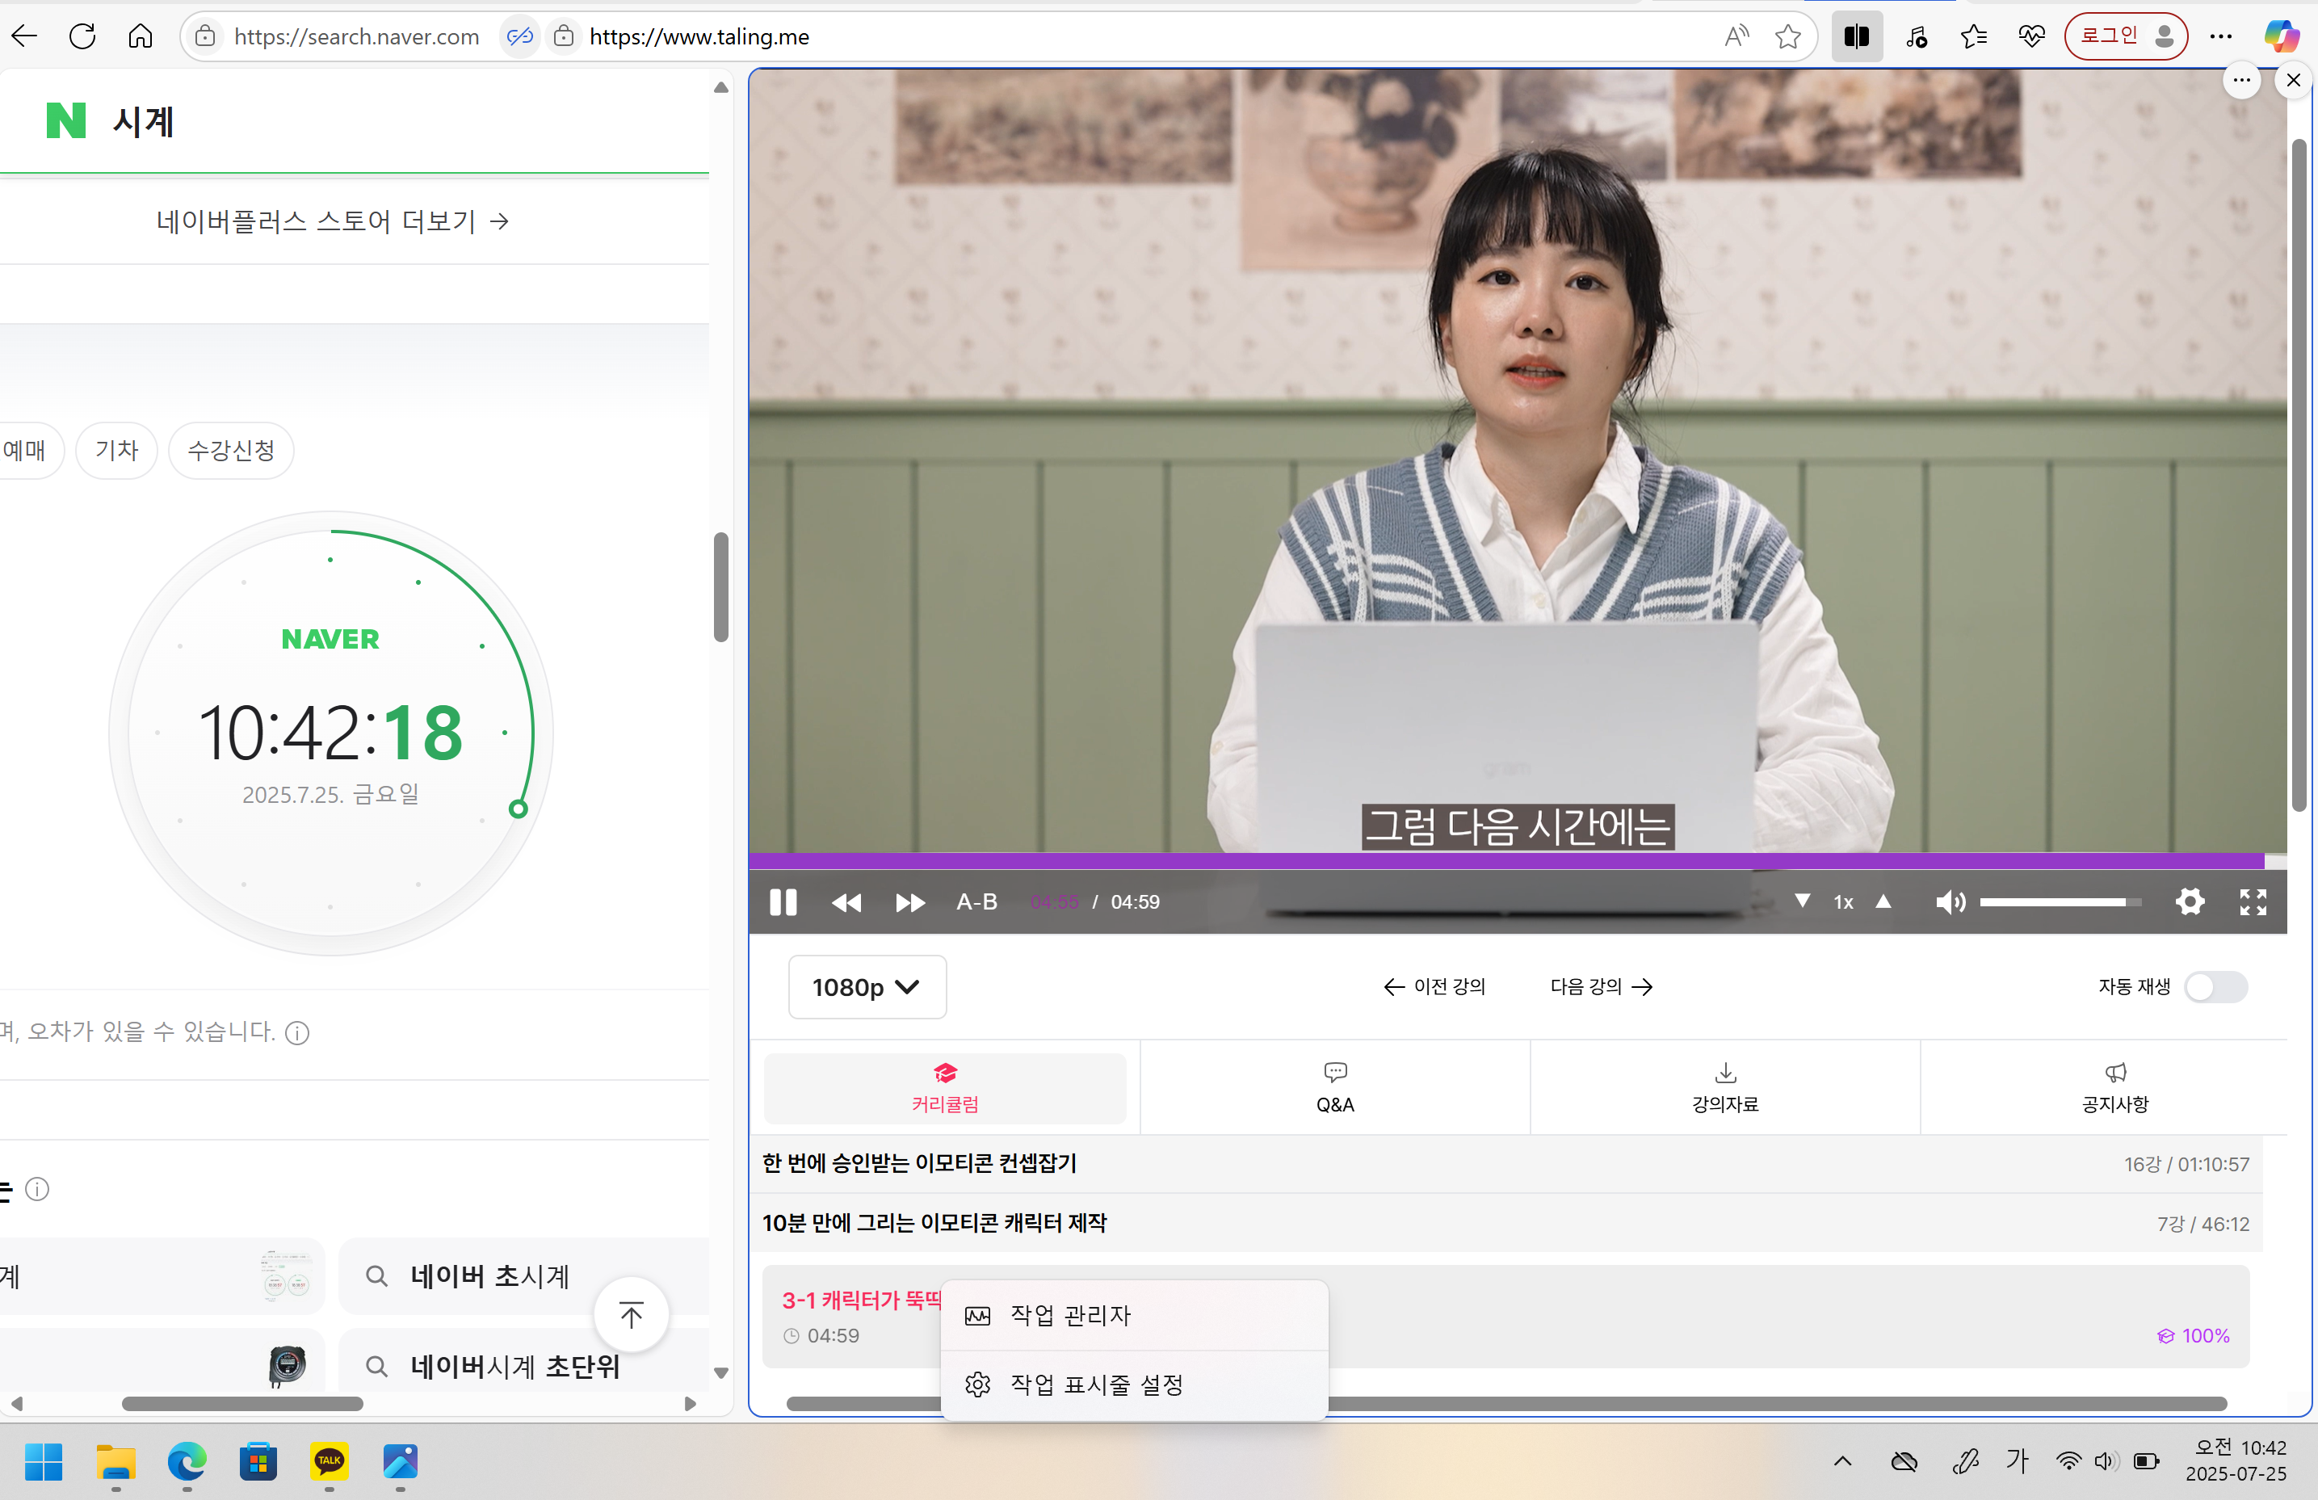Open the 1080p quality dropdown
This screenshot has height=1500, width=2318.
coord(866,987)
